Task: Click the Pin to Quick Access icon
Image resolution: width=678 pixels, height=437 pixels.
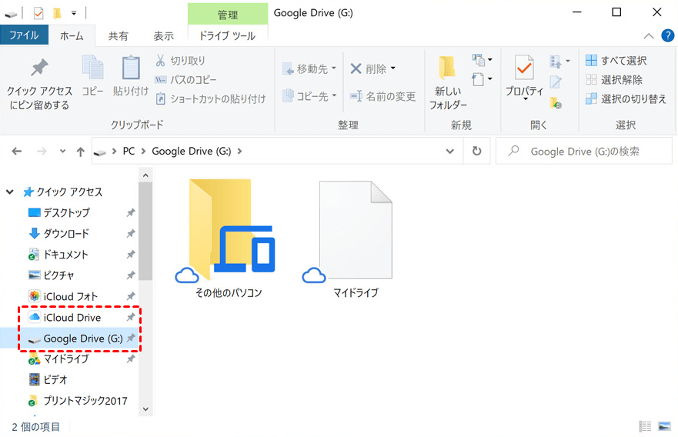Action: coord(39,68)
